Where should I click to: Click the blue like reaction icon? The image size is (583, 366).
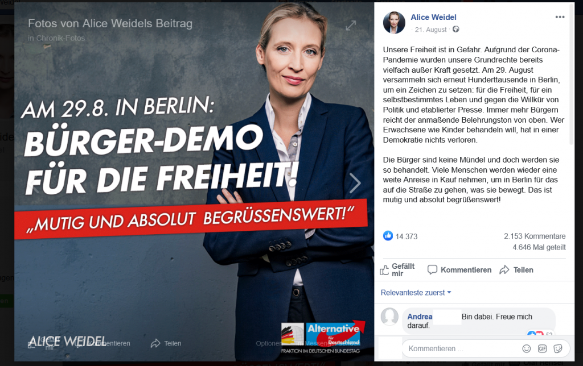[388, 236]
